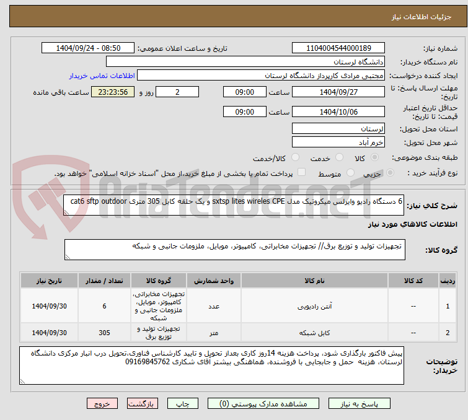Select the کالا/خدمت radio button
This screenshot has width=468, height=420.
tap(295, 157)
